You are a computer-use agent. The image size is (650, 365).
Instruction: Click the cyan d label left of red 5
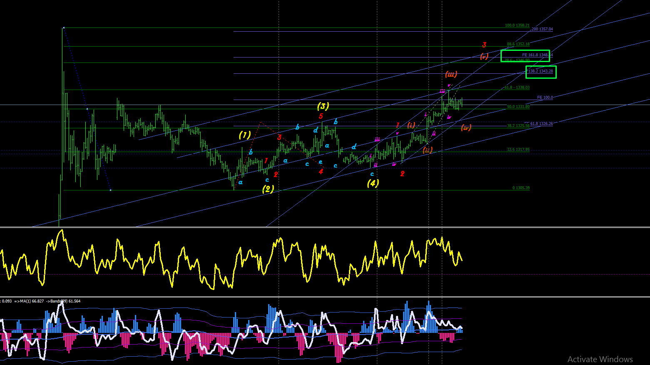316,130
